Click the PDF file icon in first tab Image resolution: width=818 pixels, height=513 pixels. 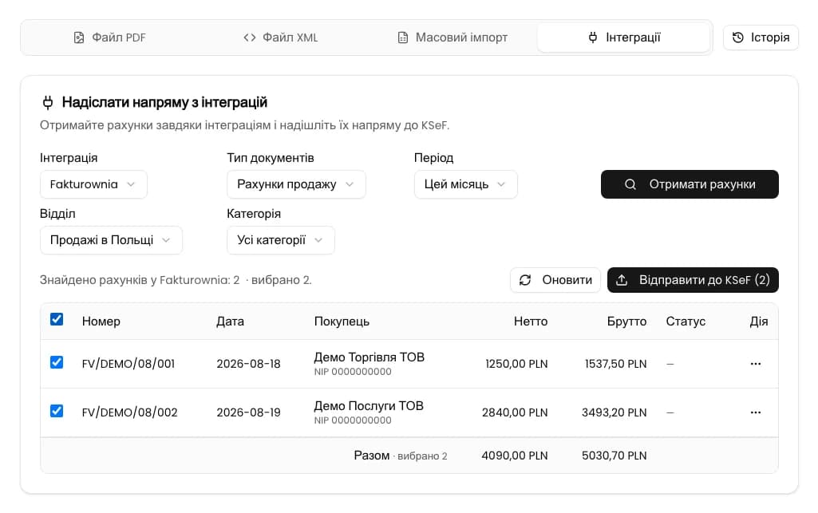[79, 37]
